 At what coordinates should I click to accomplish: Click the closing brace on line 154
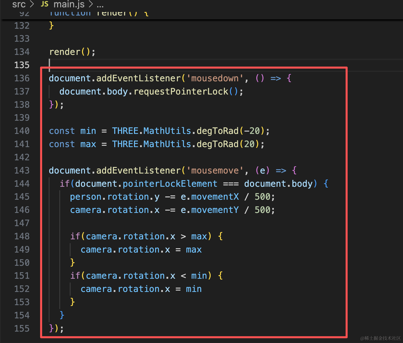(62, 315)
